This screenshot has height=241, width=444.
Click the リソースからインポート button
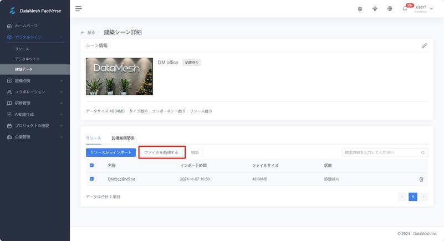click(x=111, y=152)
